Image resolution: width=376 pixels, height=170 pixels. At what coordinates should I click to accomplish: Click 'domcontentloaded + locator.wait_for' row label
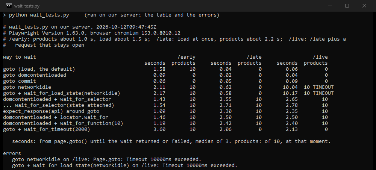tap(55, 117)
